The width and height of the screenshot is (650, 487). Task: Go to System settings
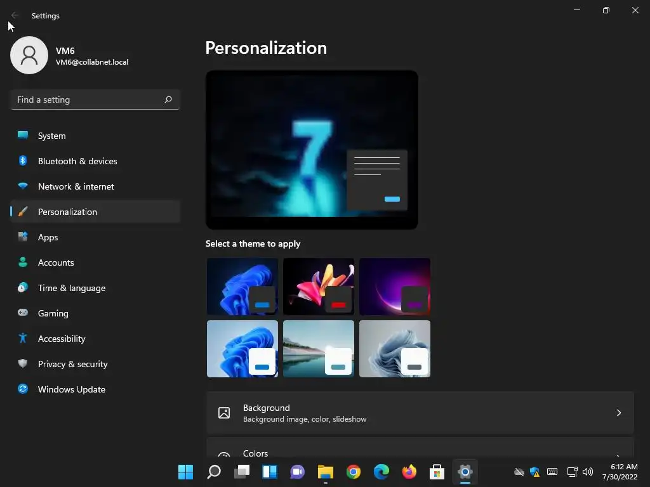click(95, 136)
